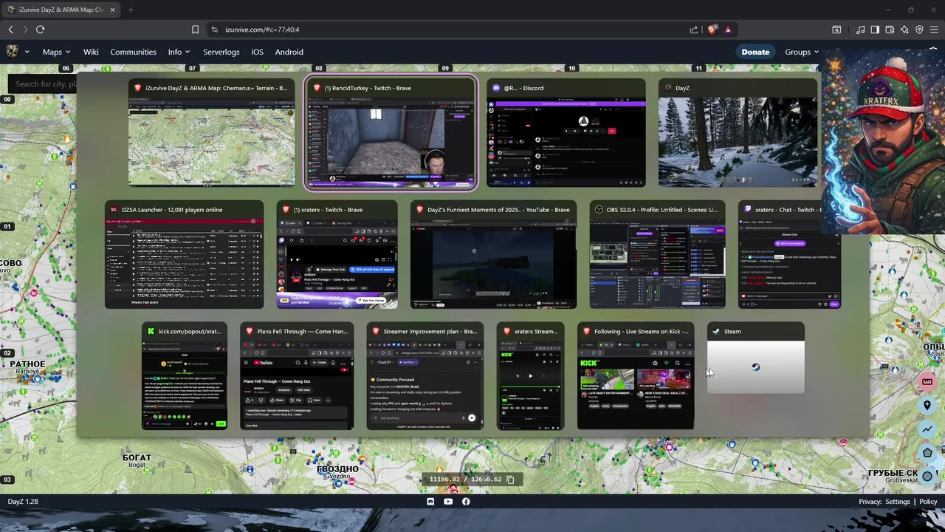This screenshot has width=945, height=532.
Task: Click the DayZ 1.28 version text
Action: [x=23, y=502]
